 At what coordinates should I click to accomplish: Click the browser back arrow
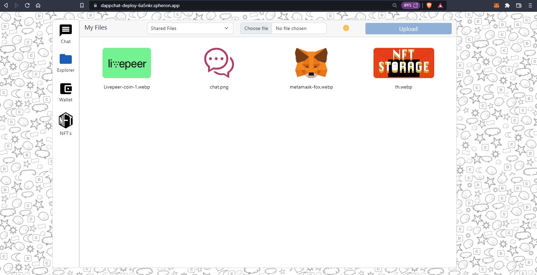click(6, 5)
